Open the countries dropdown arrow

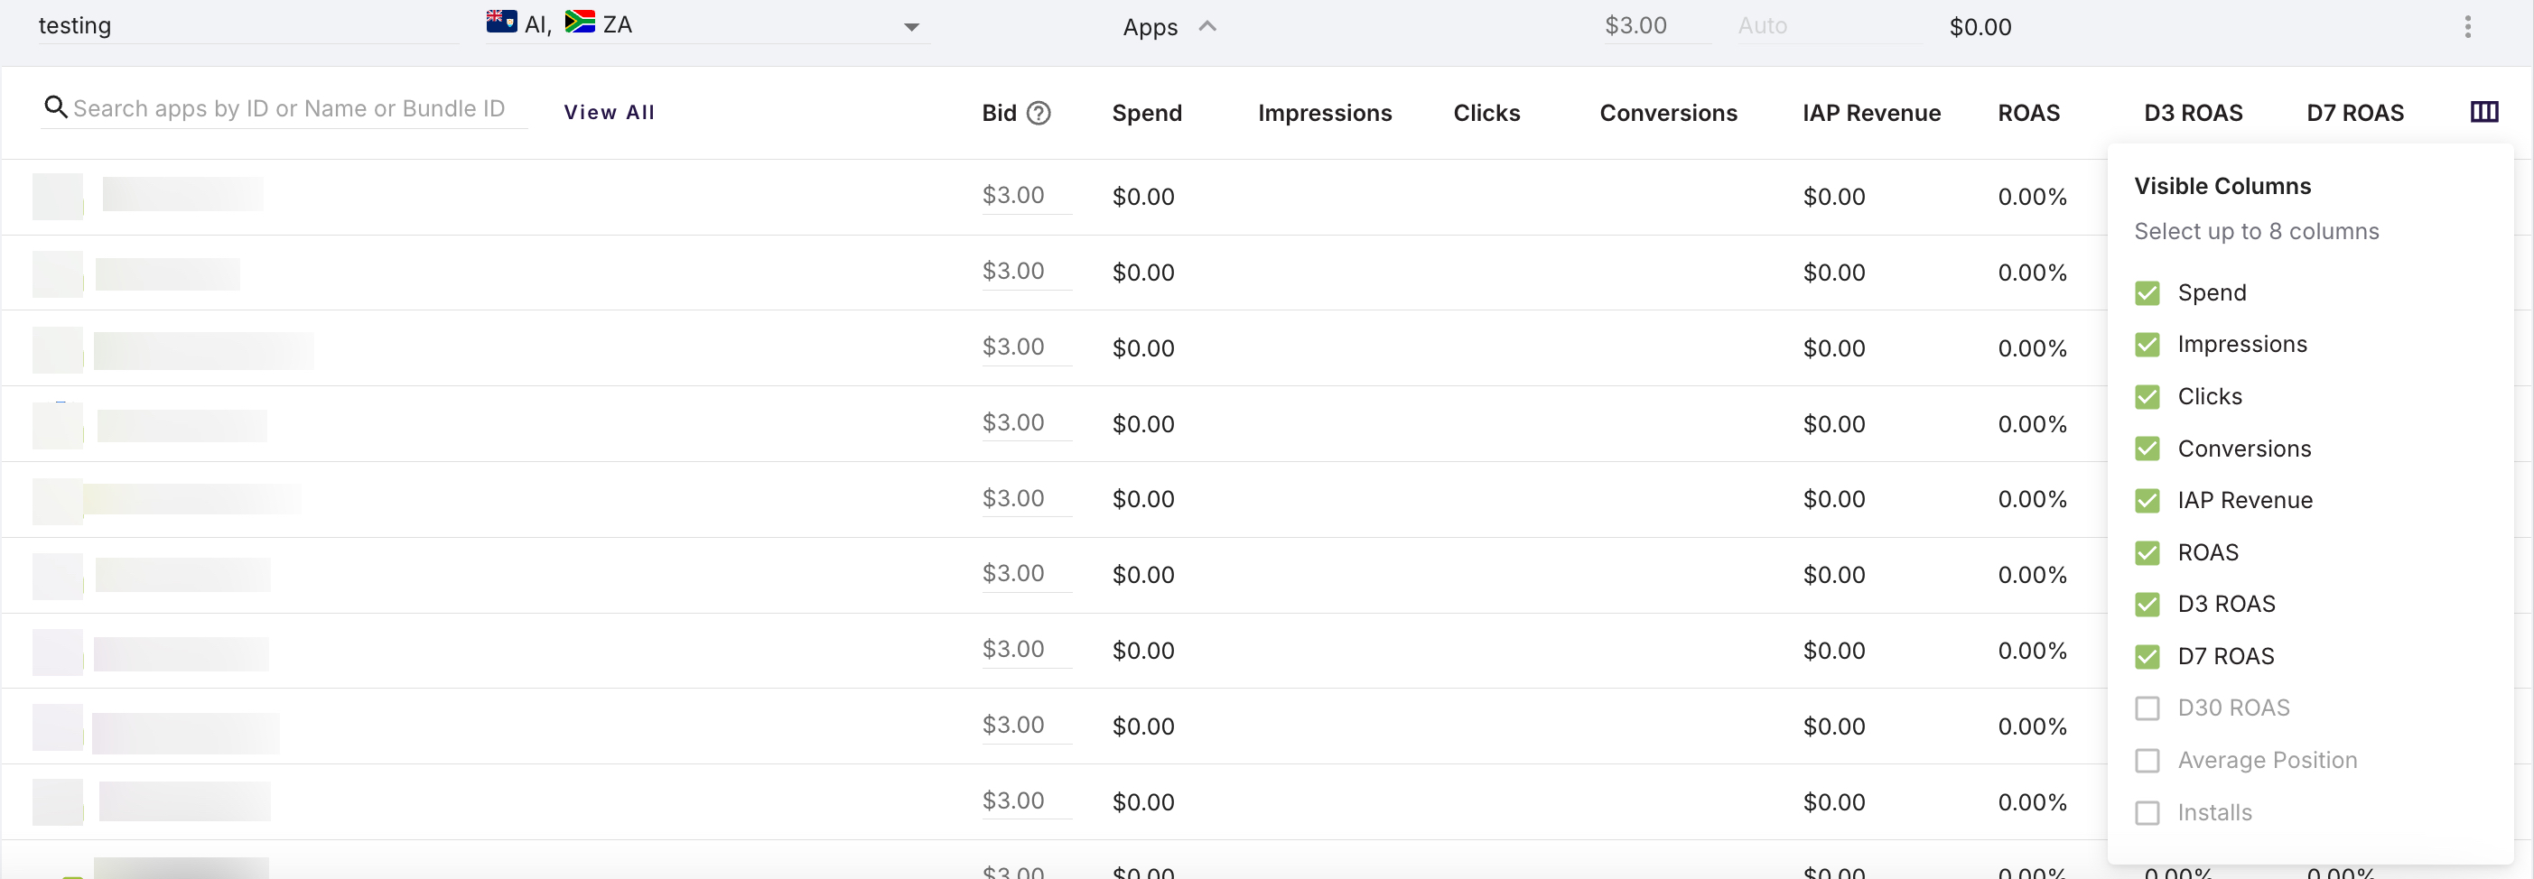(911, 28)
